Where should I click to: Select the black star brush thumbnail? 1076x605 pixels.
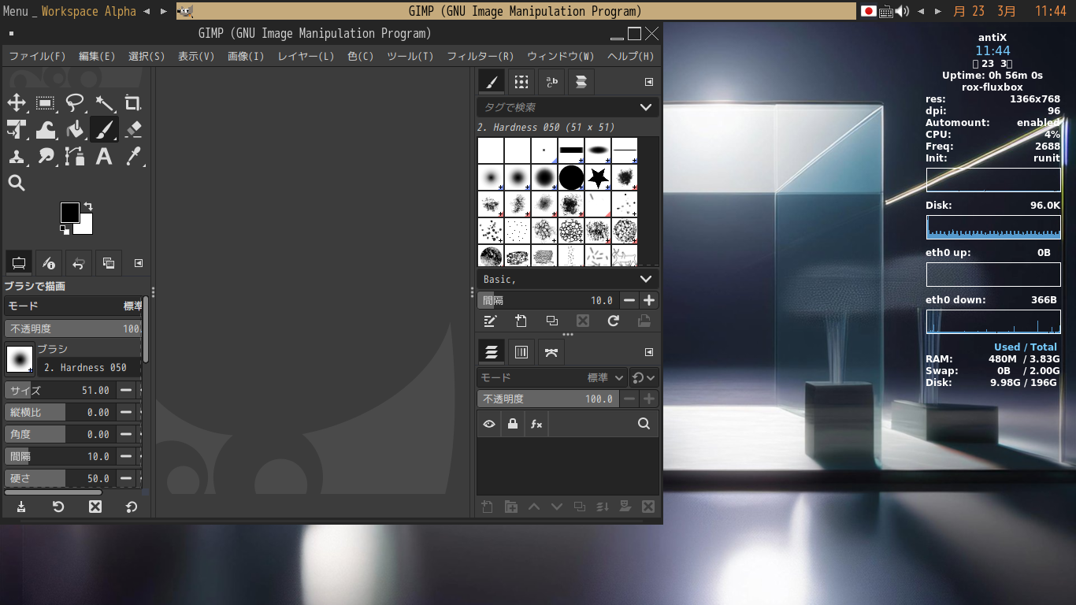598,177
